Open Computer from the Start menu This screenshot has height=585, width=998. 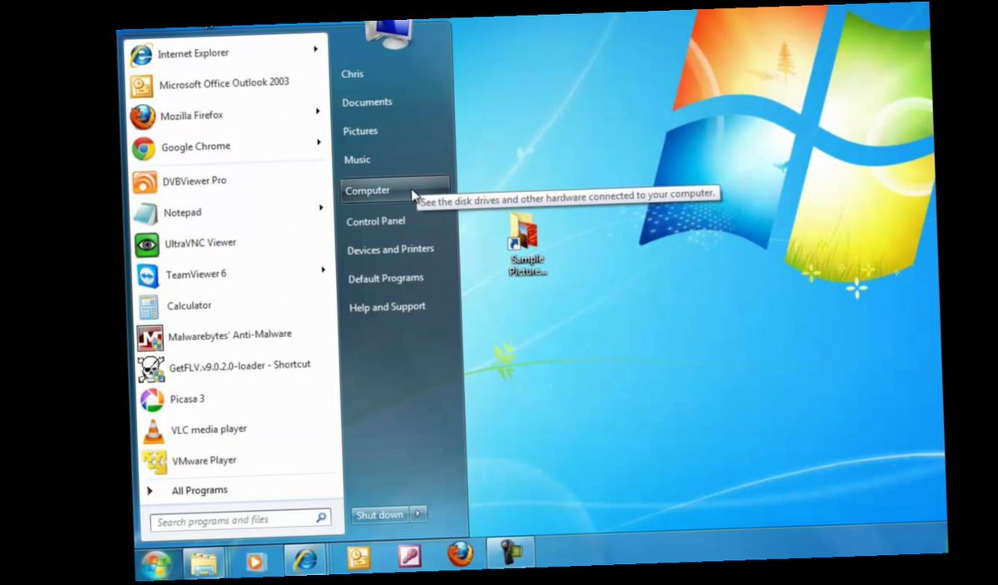click(x=367, y=190)
